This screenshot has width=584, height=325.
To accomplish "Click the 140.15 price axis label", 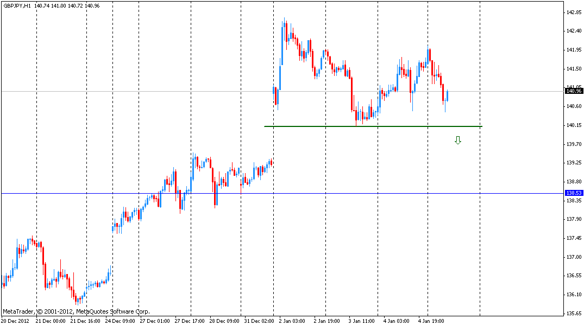I will coord(574,125).
